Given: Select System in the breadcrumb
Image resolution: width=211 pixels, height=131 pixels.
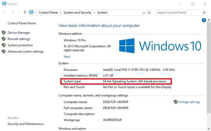Looking at the screenshot, I should [102, 13].
